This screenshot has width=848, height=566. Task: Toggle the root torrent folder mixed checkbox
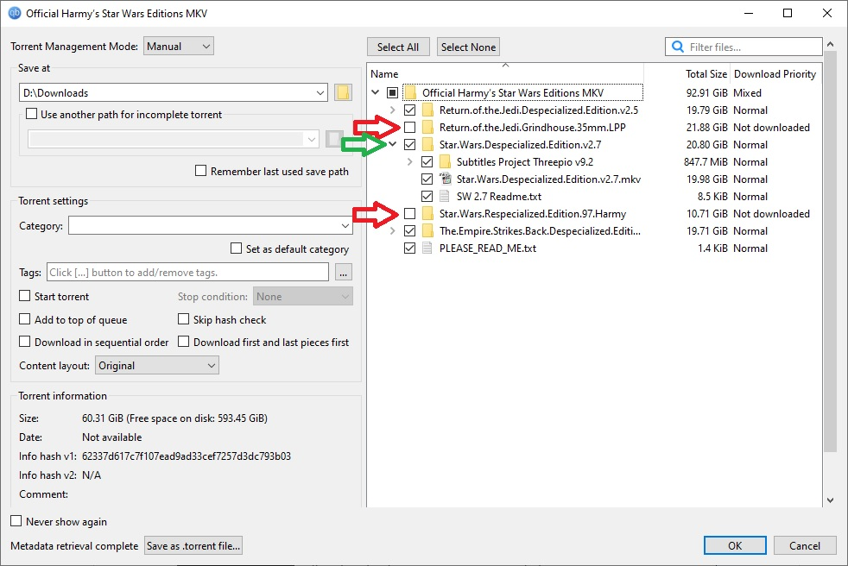pyautogui.click(x=393, y=93)
